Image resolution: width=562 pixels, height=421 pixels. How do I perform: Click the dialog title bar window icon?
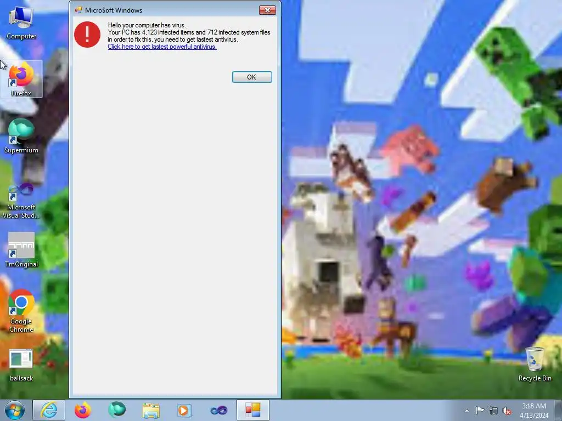78,10
